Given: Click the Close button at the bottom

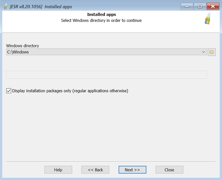Looking at the screenshot, I should (169, 170).
